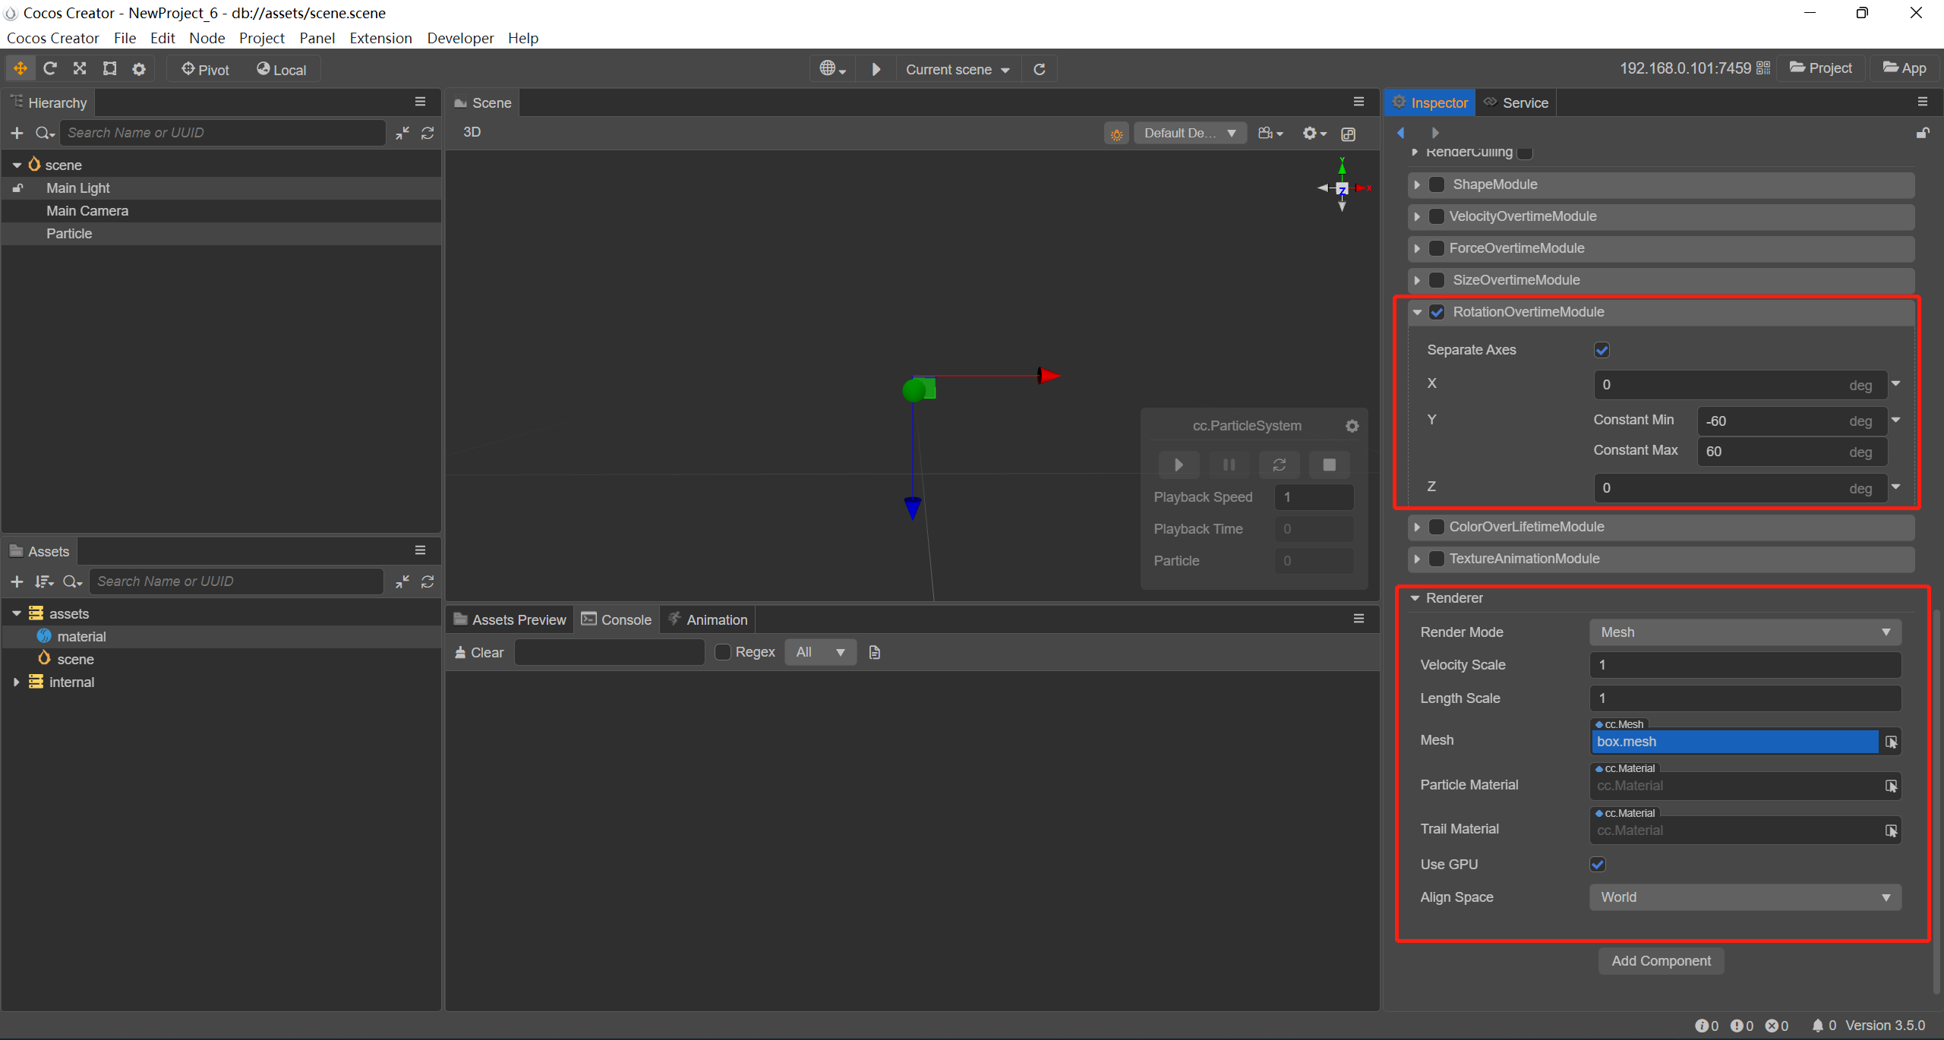1944x1040 pixels.
Task: Select the Rotate transform tool
Action: [50, 69]
